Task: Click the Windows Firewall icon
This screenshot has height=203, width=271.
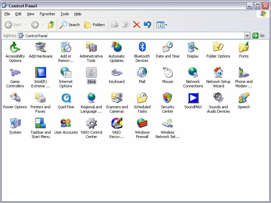Action: (142, 123)
